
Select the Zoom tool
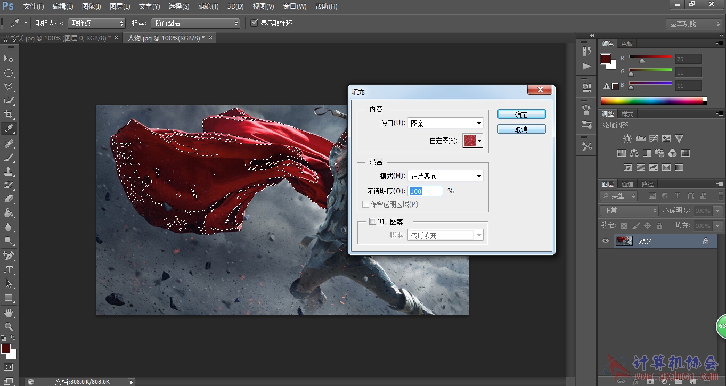[x=9, y=327]
